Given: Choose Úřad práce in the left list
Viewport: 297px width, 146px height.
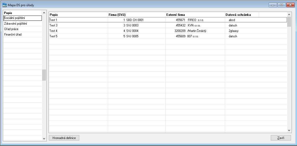Looking at the screenshot, I should [23, 29].
